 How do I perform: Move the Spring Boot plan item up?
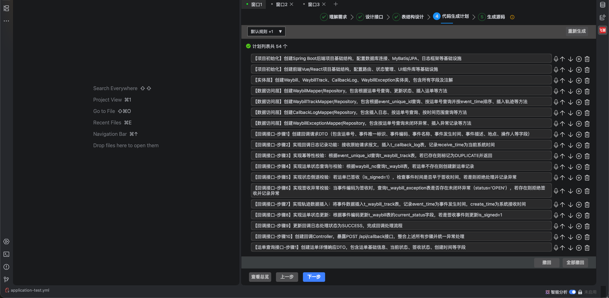coord(562,59)
